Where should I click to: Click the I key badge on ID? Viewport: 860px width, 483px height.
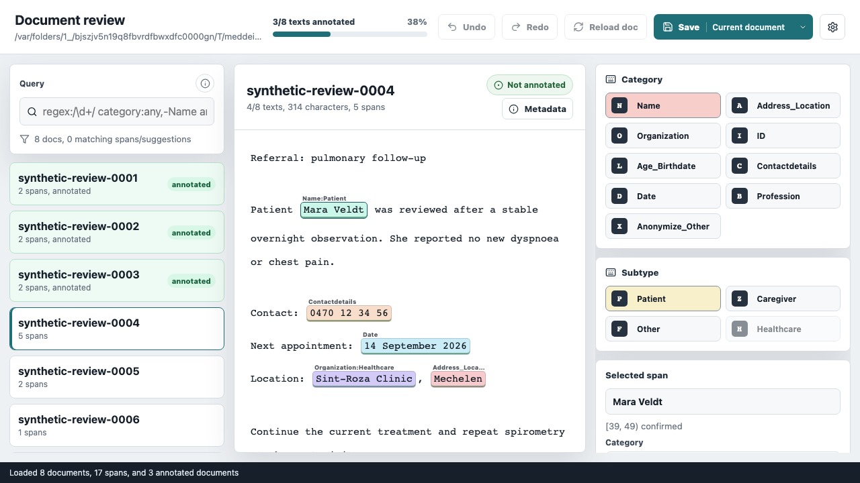(740, 136)
